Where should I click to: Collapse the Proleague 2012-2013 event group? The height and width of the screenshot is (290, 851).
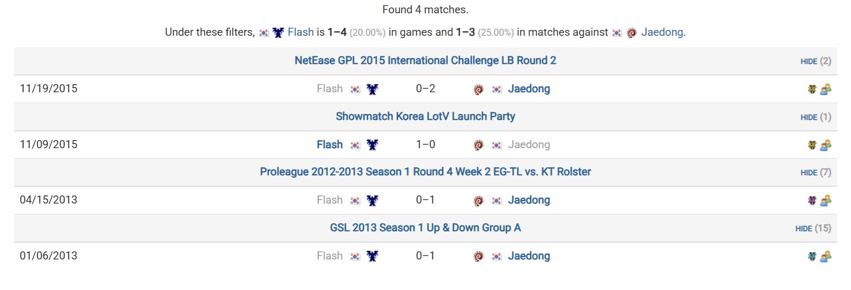[x=809, y=172]
